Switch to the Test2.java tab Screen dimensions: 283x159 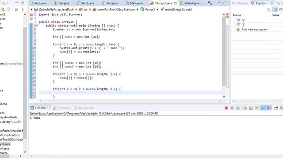coord(86,3)
